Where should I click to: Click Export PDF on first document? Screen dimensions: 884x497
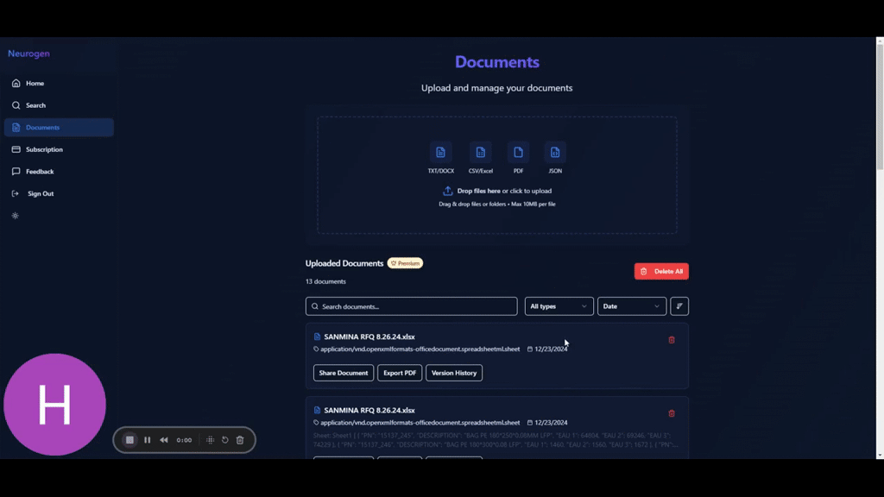tap(400, 373)
